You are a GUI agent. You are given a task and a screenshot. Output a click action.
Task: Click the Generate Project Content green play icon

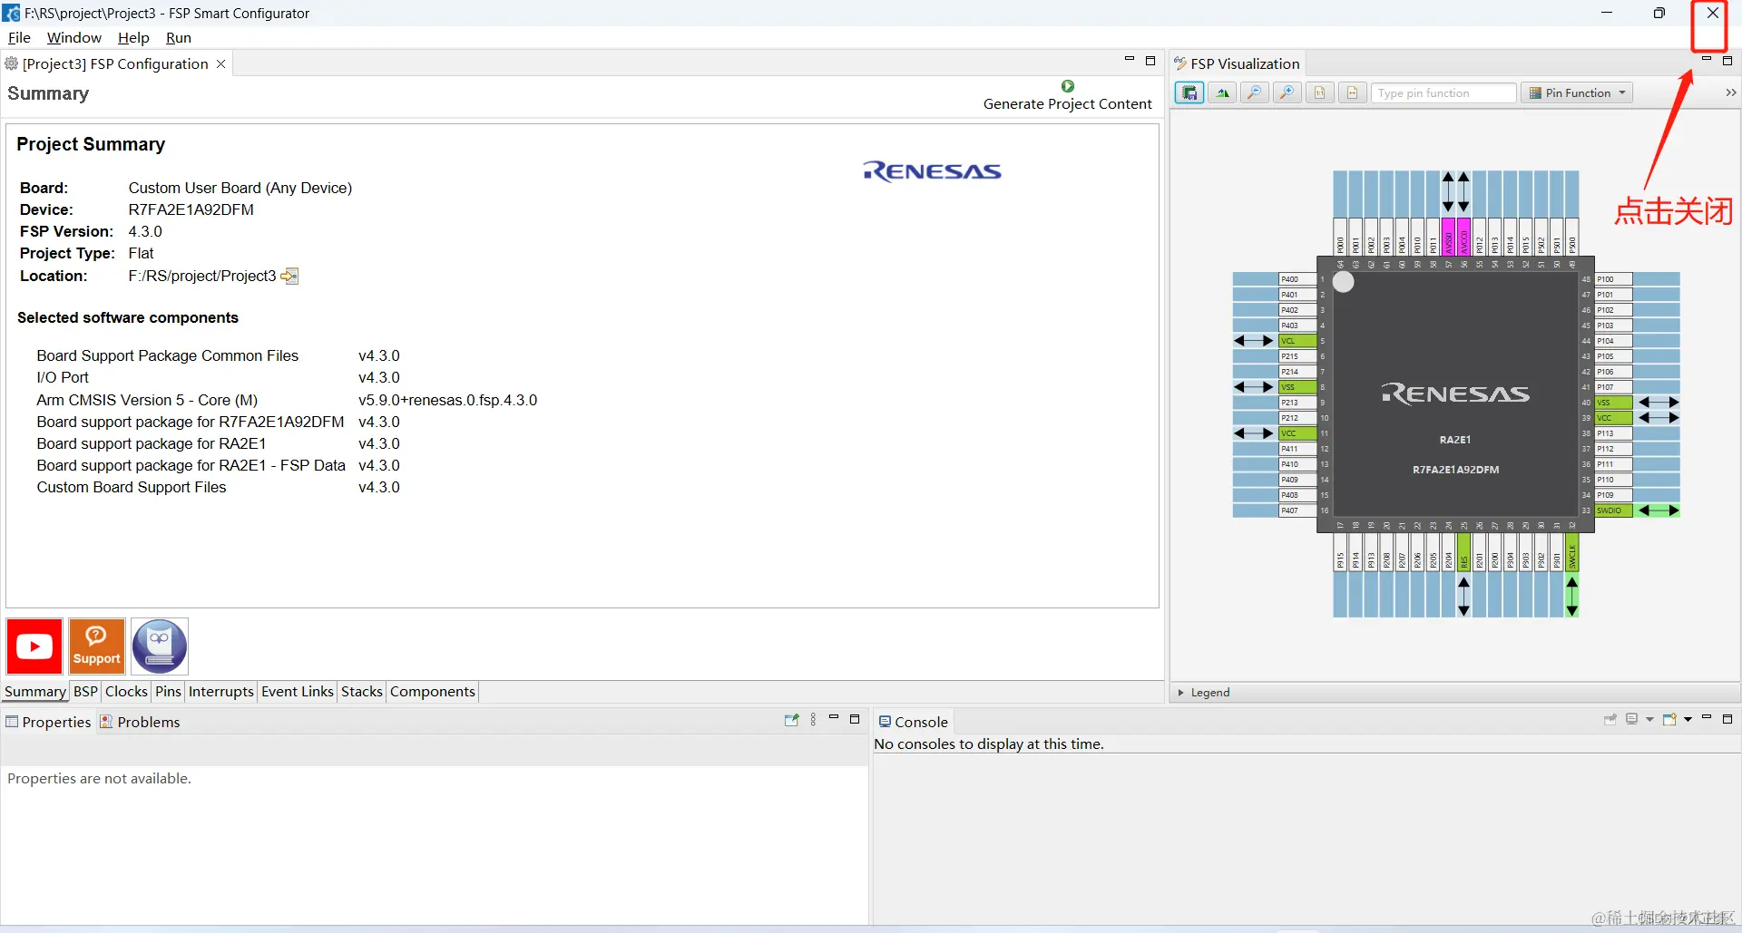tap(1067, 86)
